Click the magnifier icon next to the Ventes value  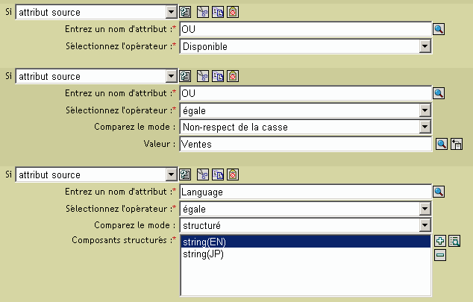[441, 144]
